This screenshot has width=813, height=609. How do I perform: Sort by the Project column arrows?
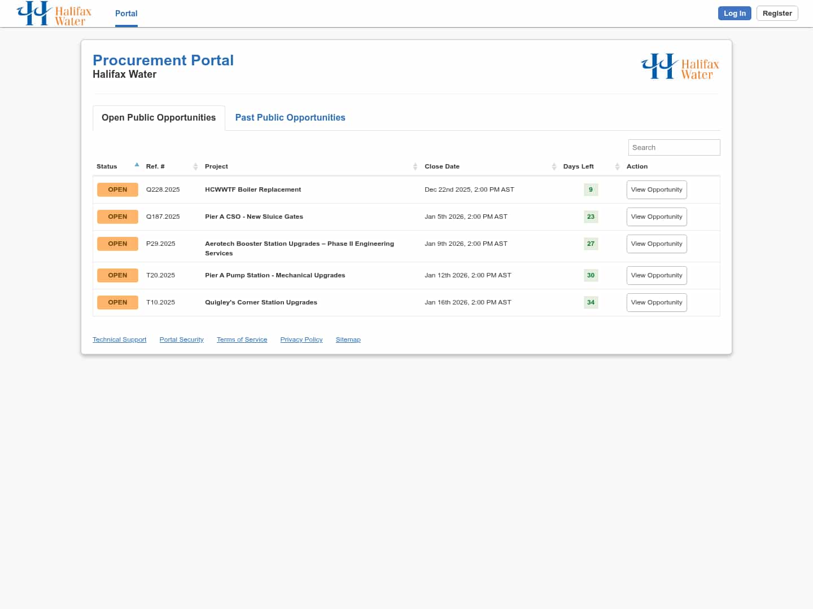415,166
